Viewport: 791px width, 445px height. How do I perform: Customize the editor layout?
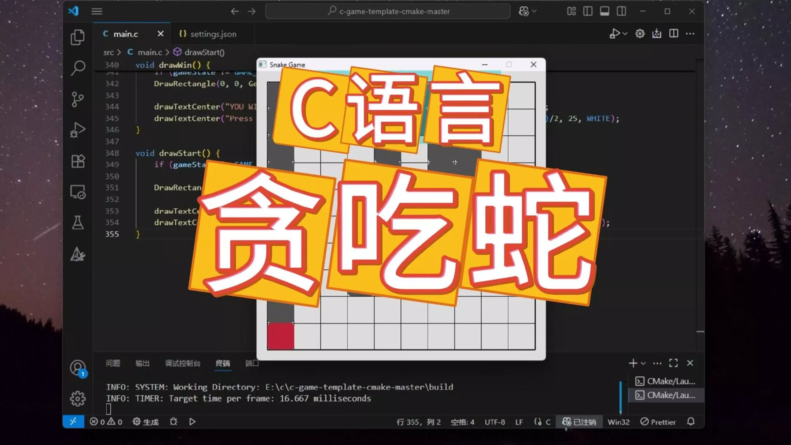[571, 11]
